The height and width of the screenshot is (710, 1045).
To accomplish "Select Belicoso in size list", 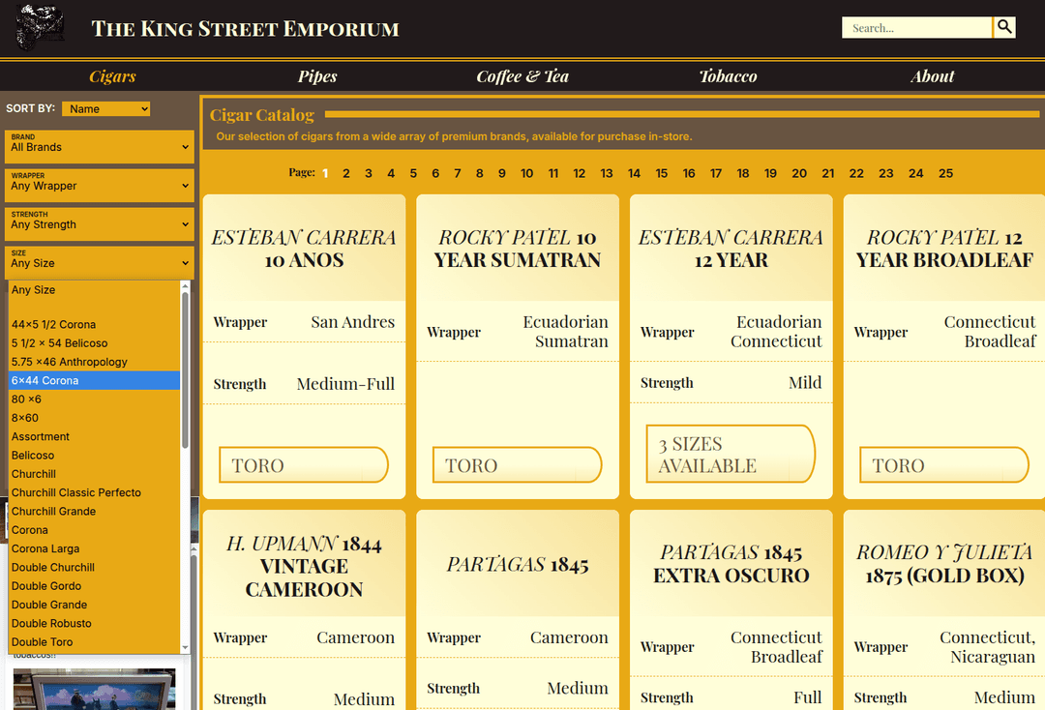I will click(x=94, y=455).
